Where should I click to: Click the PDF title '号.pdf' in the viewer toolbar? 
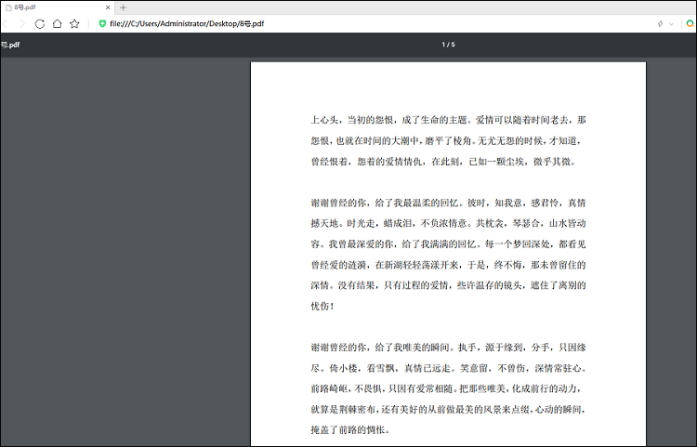pyautogui.click(x=10, y=45)
